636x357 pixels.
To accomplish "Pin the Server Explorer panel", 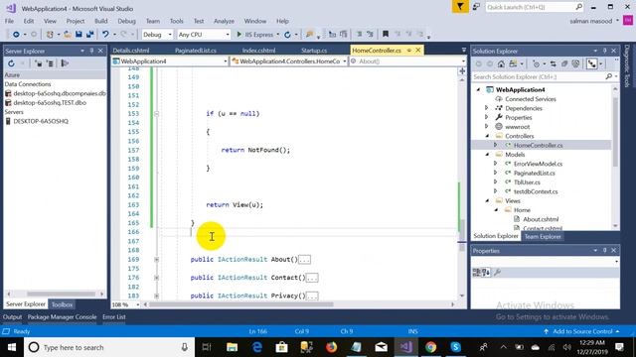I will coord(91,51).
